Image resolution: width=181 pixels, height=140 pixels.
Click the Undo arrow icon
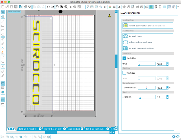[x=48, y=7]
